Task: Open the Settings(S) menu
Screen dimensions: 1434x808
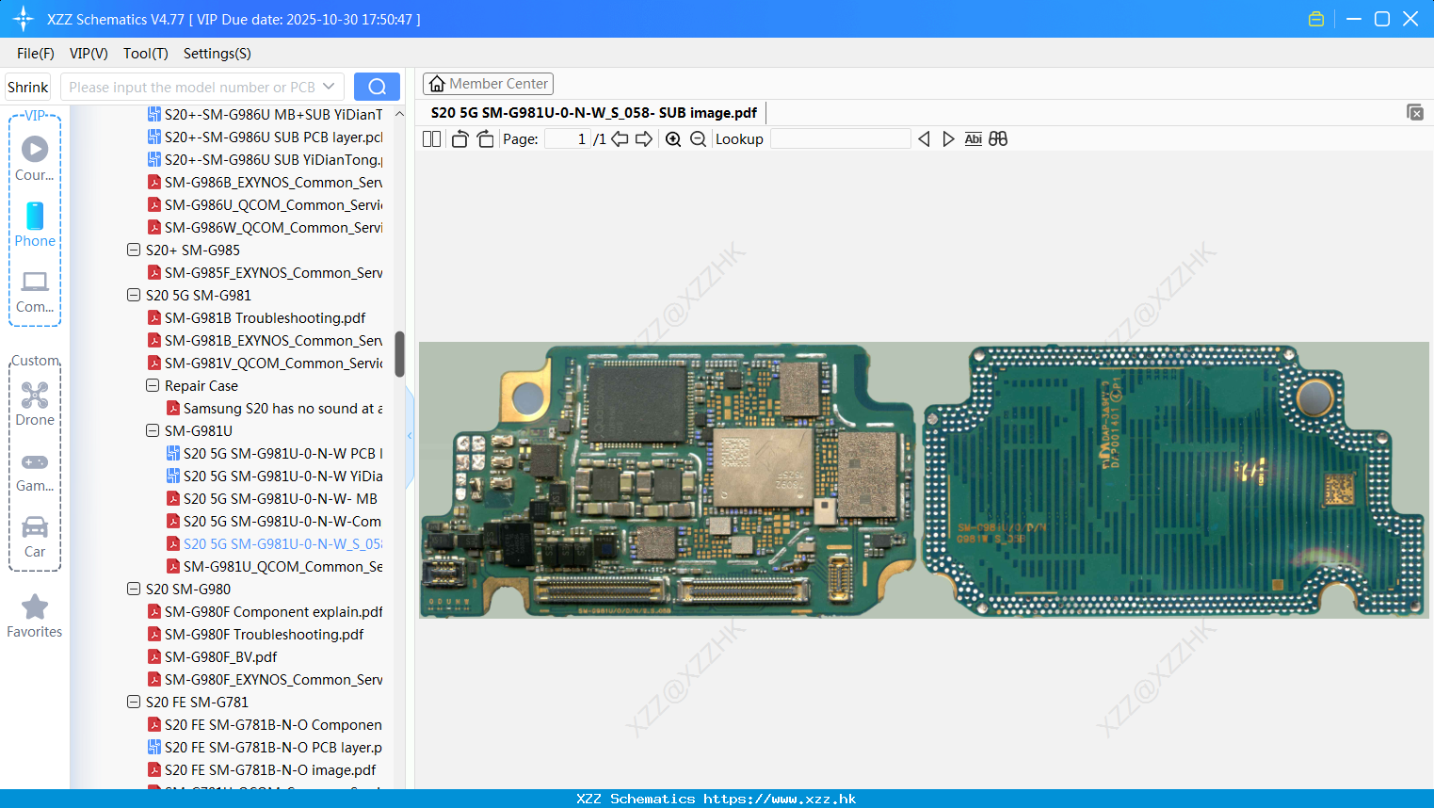Action: point(218,54)
